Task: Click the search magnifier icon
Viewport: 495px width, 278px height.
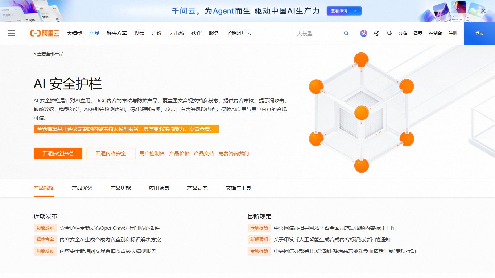Action: (346, 33)
